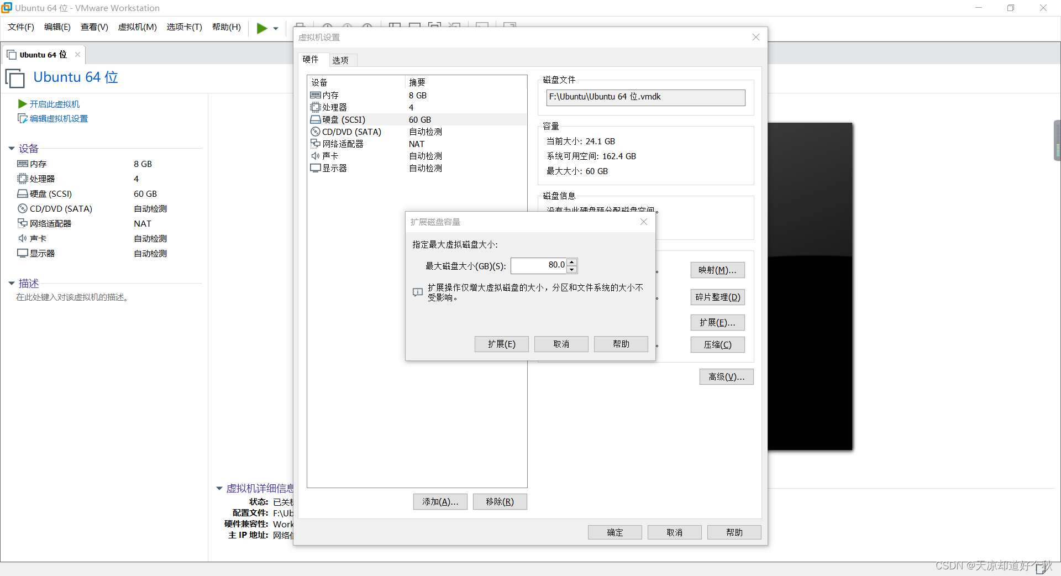Click the edit icon beside 编辑虚拟机设置
1061x576 pixels.
pyautogui.click(x=23, y=118)
